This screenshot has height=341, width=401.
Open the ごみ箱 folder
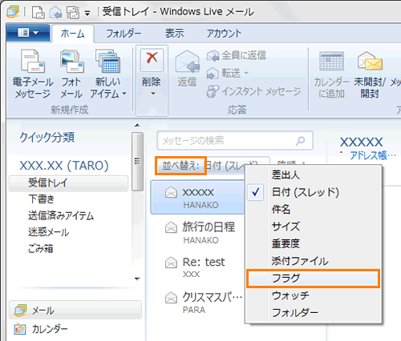coord(40,249)
